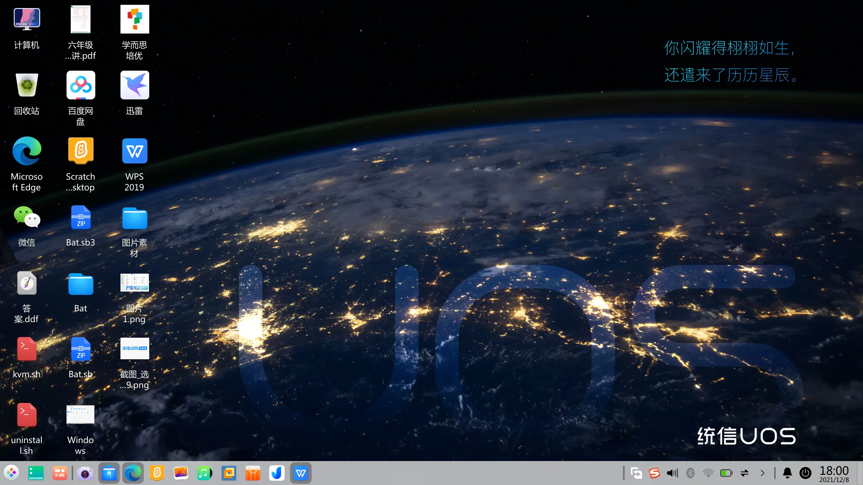This screenshot has width=863, height=485.
Task: Launch the music player in the dock
Action: pos(204,473)
